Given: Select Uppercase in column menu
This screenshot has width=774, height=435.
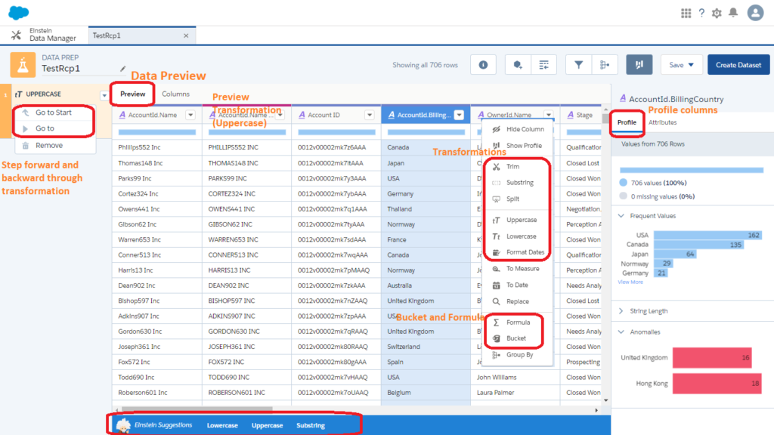Looking at the screenshot, I should pos(518,220).
